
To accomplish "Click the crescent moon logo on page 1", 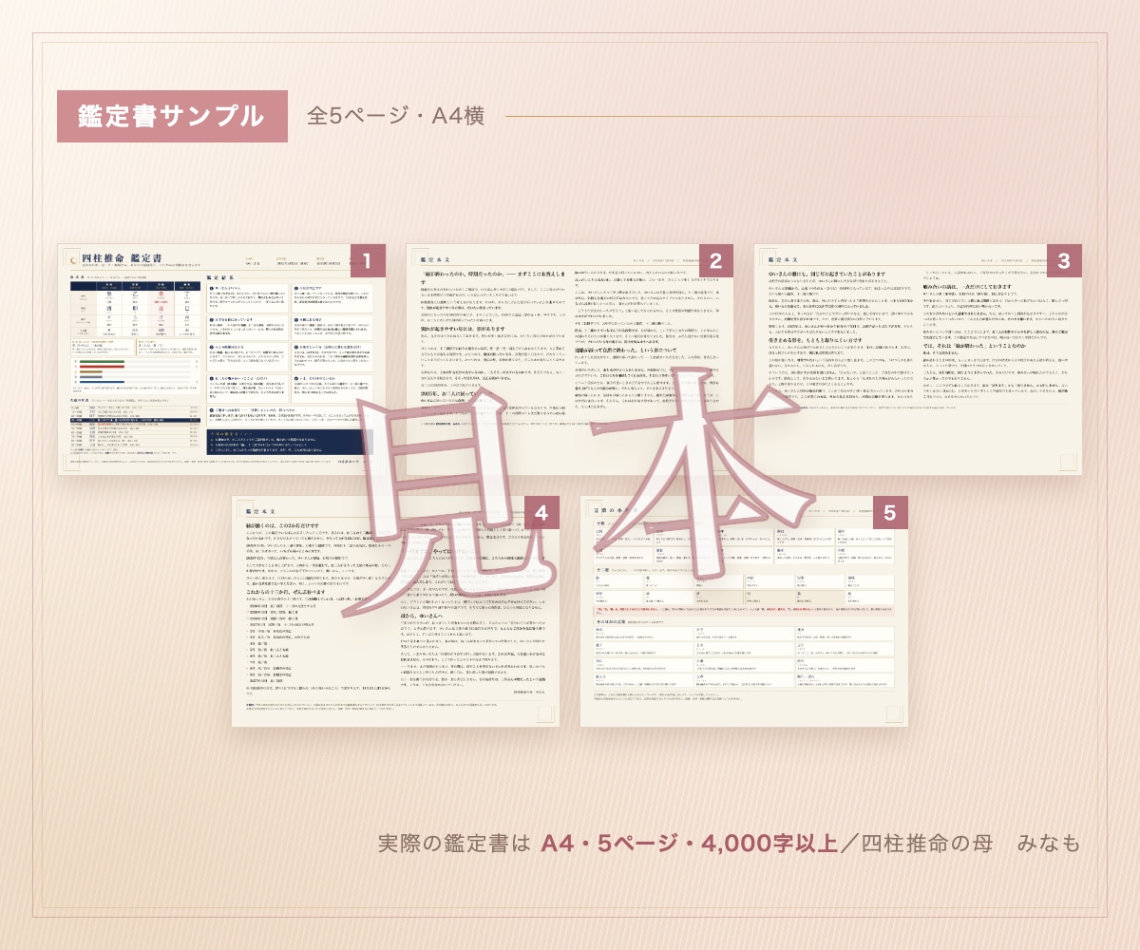I will tap(72, 258).
